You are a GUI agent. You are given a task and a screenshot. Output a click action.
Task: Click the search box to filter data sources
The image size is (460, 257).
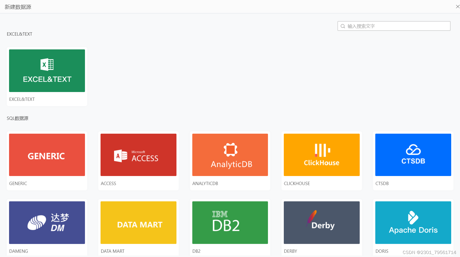pyautogui.click(x=394, y=26)
